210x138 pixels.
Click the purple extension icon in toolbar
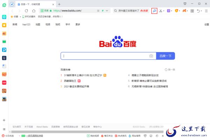(x=168, y=11)
